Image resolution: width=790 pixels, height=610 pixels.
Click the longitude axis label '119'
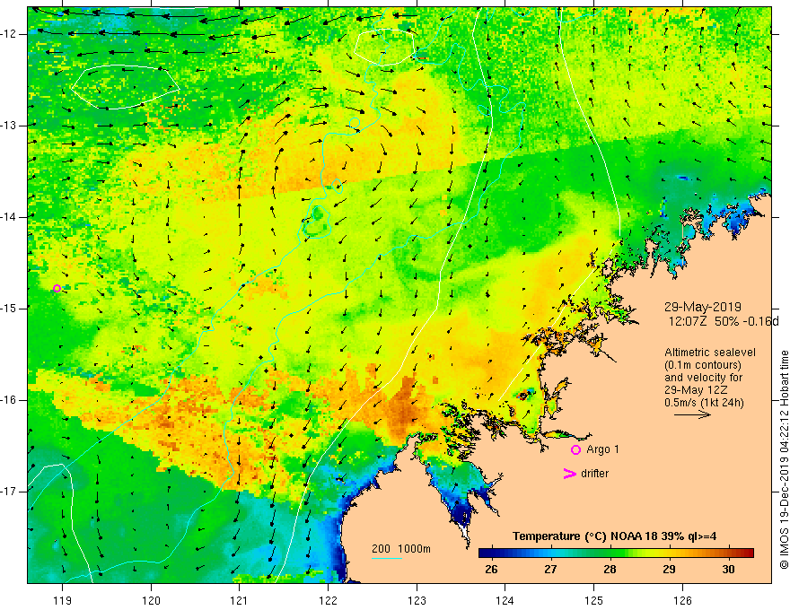tap(63, 600)
